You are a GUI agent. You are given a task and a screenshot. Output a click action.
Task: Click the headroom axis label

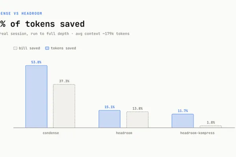click(124, 133)
